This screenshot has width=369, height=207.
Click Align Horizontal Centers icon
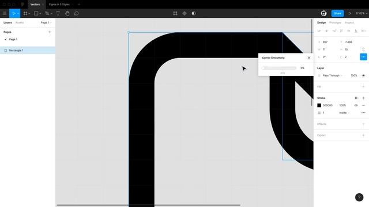click(326, 30)
